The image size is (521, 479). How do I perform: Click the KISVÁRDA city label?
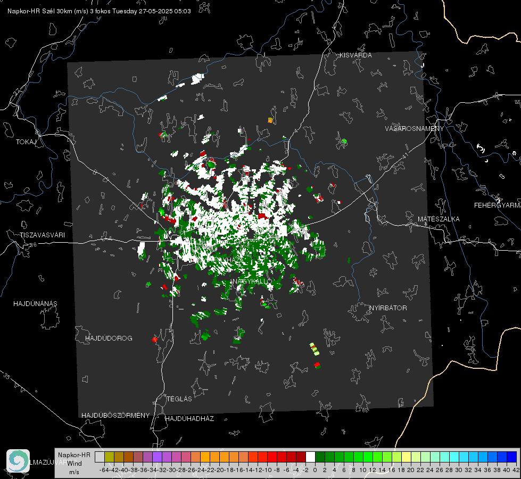(355, 55)
